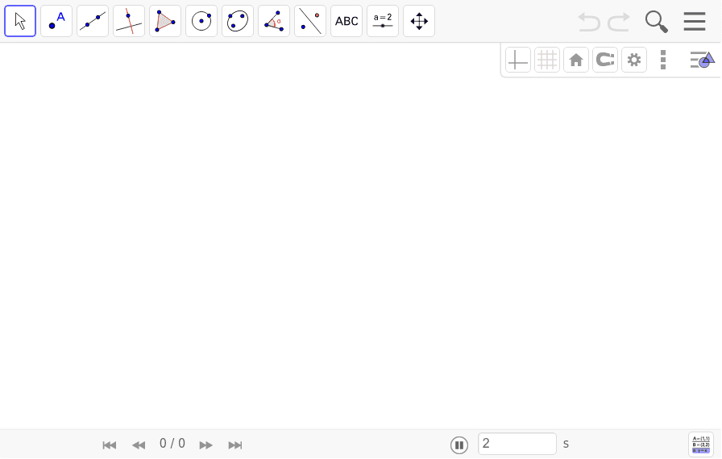Select the Polygon tool

click(165, 21)
